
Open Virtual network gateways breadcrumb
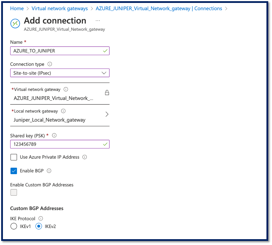coord(60,8)
